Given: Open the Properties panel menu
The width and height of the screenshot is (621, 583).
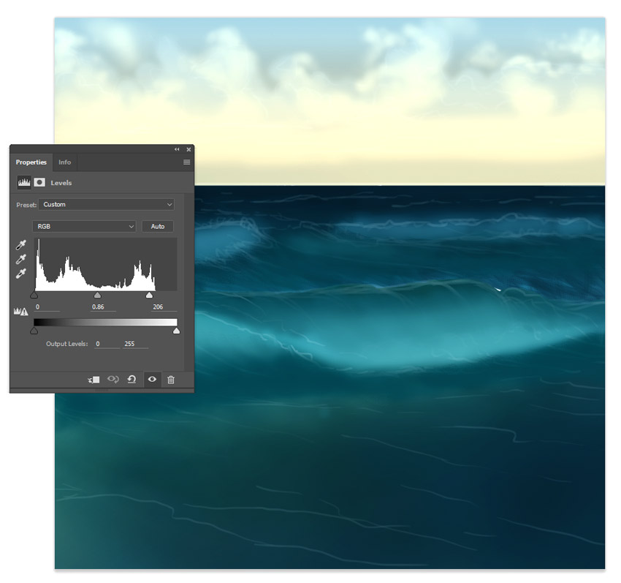Looking at the screenshot, I should [x=186, y=162].
